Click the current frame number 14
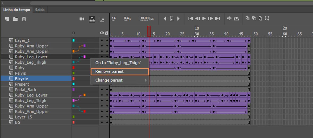 point(114,18)
